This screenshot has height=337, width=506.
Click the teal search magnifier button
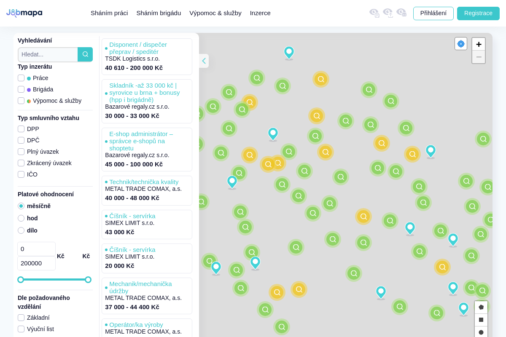click(x=85, y=54)
